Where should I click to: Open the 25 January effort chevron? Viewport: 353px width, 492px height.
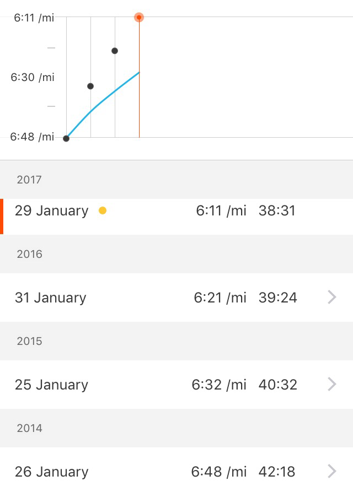tap(332, 385)
